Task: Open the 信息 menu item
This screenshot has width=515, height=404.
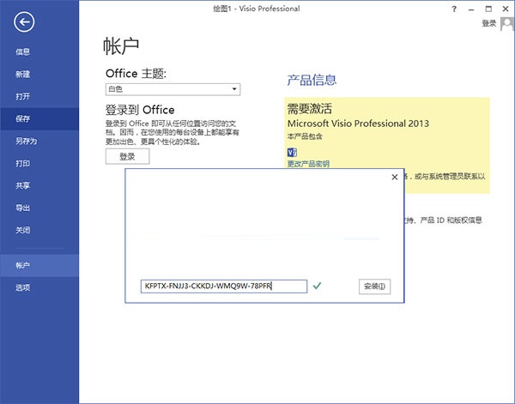Action: coord(39,51)
